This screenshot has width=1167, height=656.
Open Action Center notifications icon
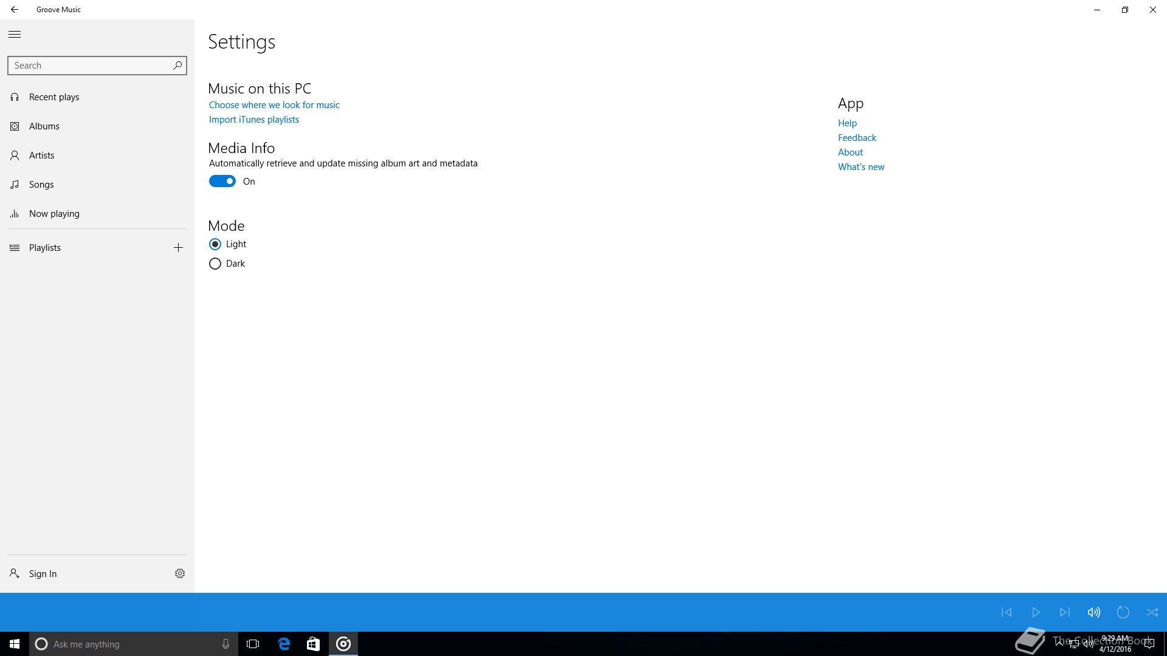(x=1149, y=644)
